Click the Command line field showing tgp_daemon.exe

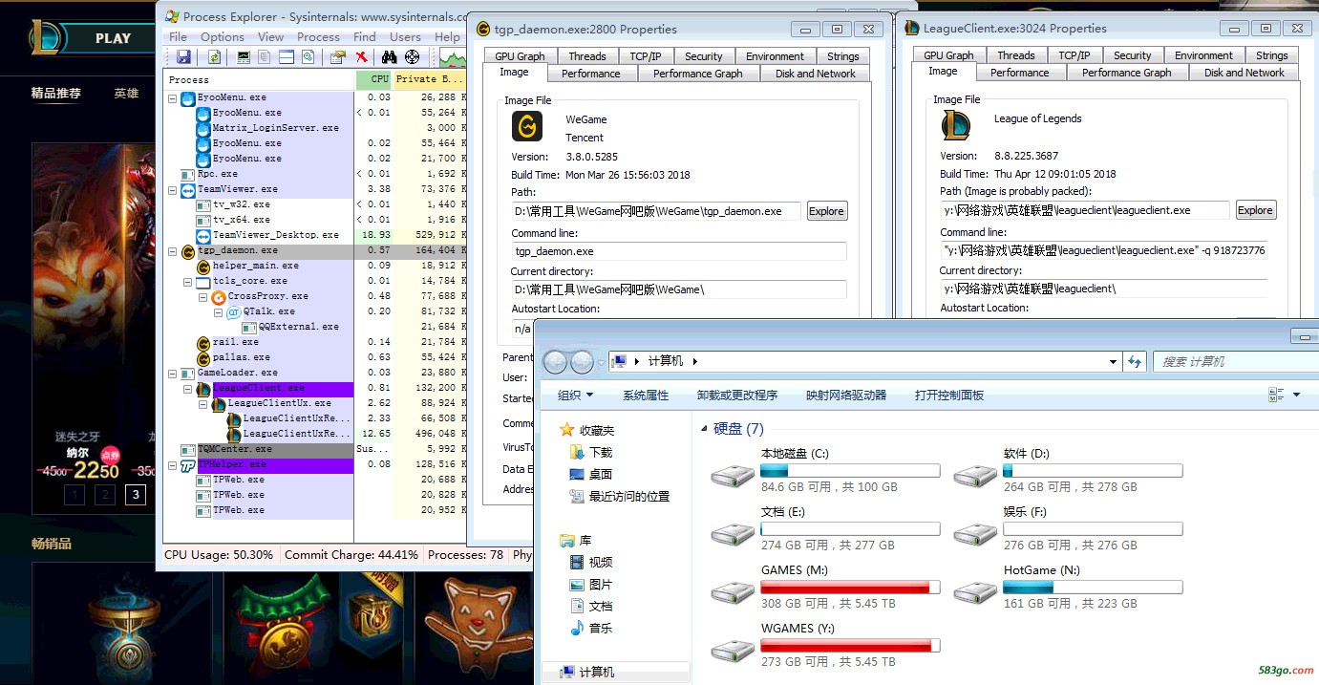pos(678,251)
